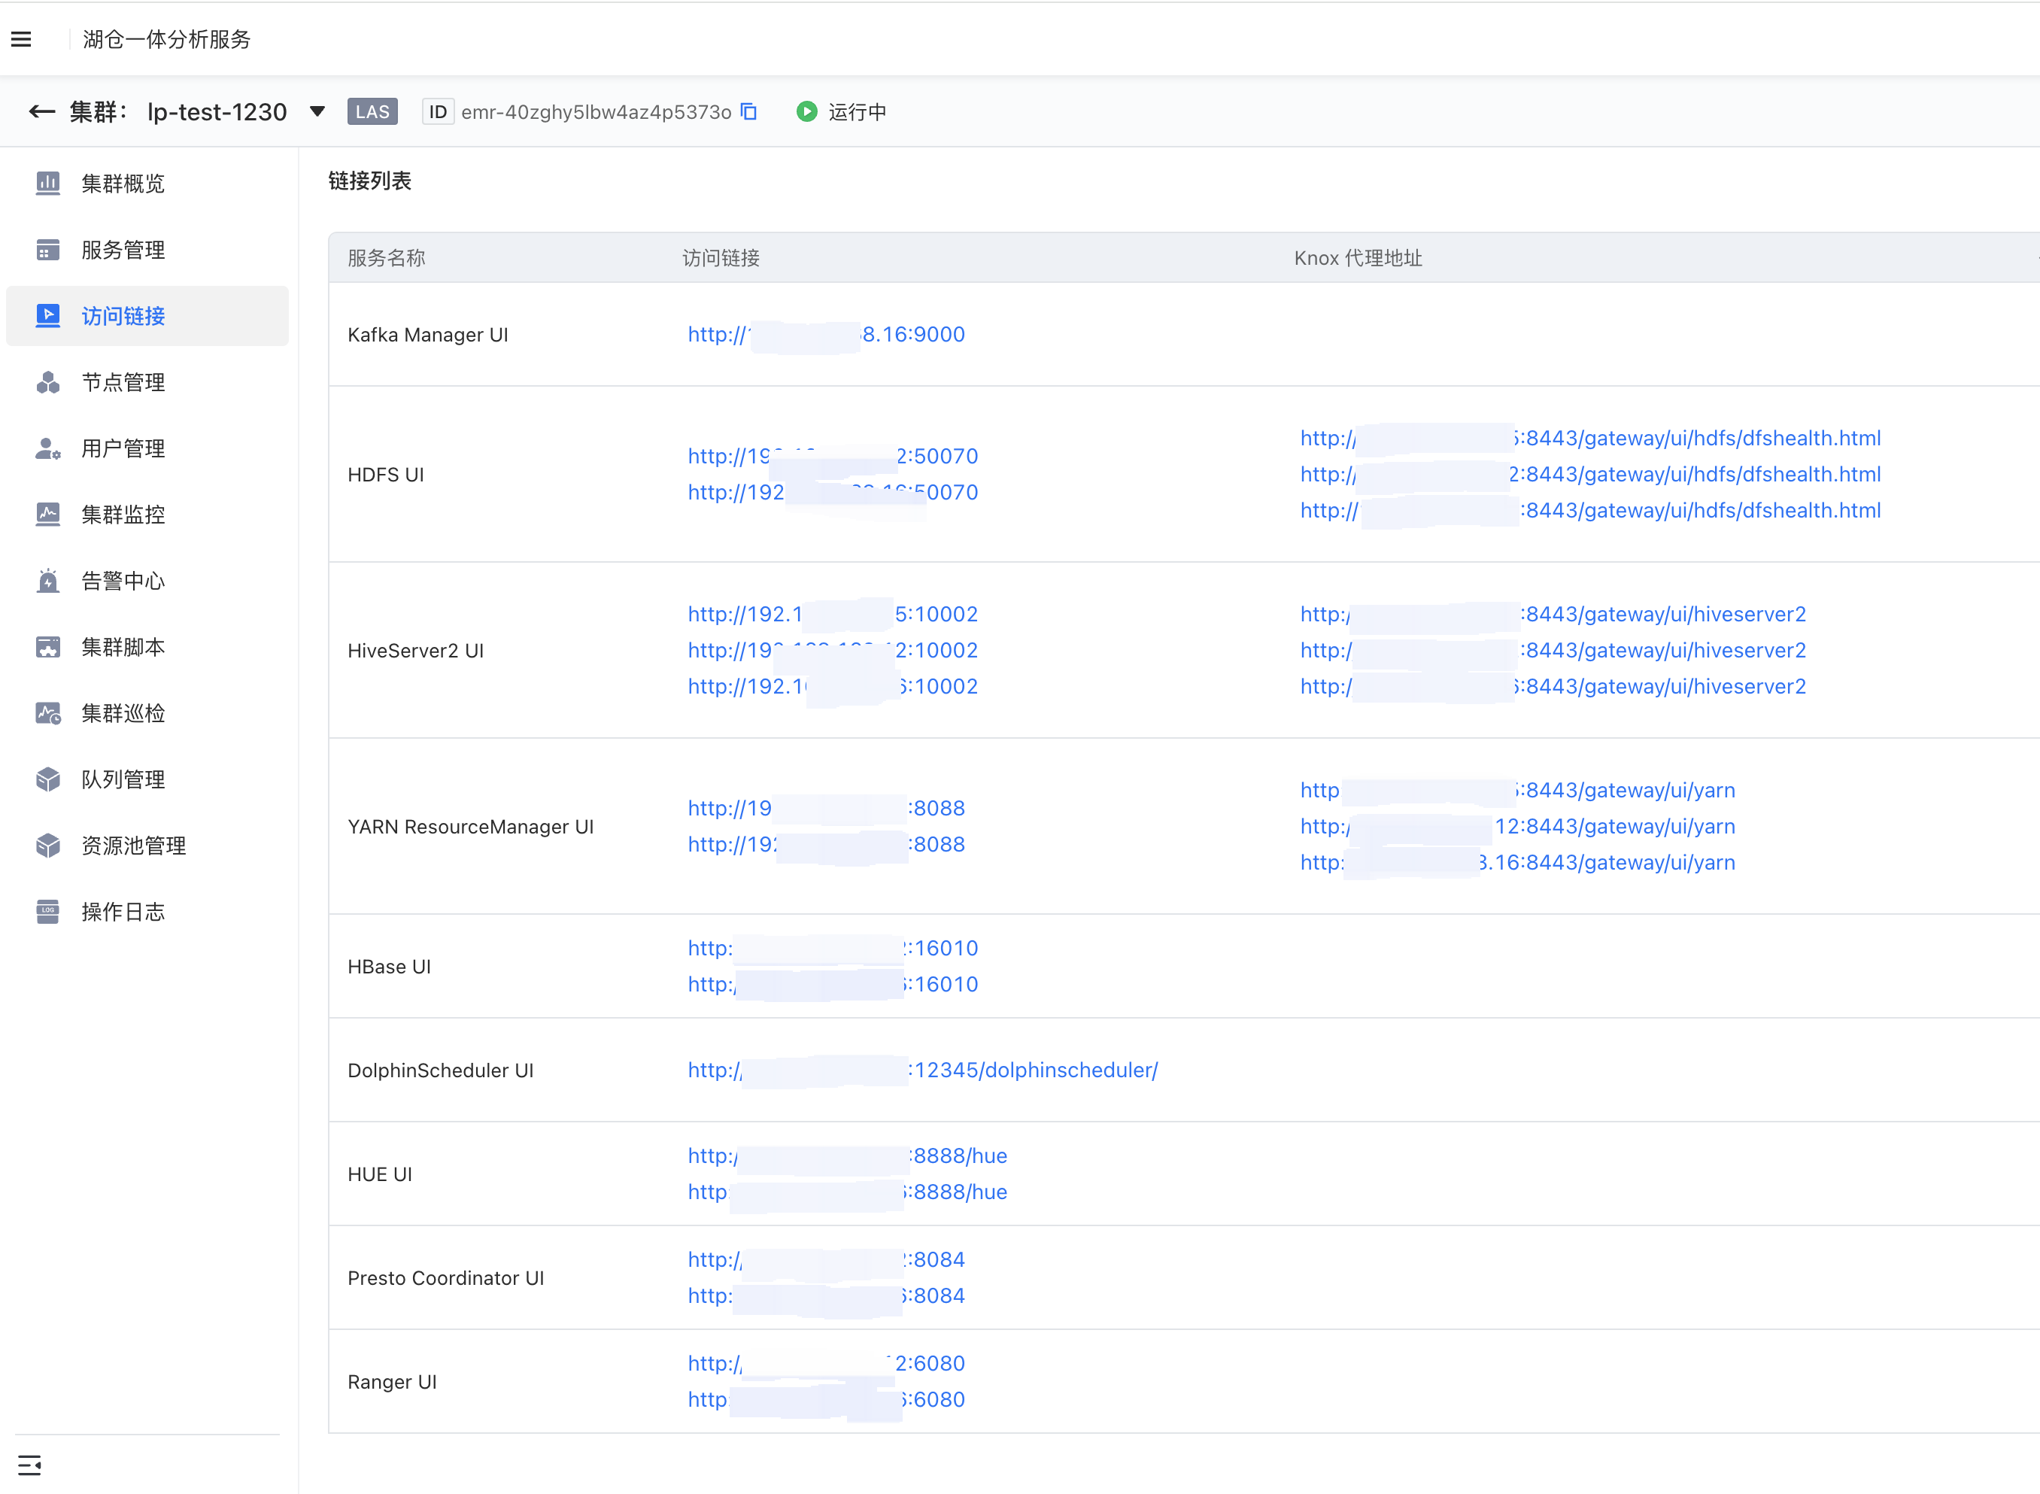Click the 访问链接 column header
The image size is (2040, 1494).
click(x=721, y=258)
